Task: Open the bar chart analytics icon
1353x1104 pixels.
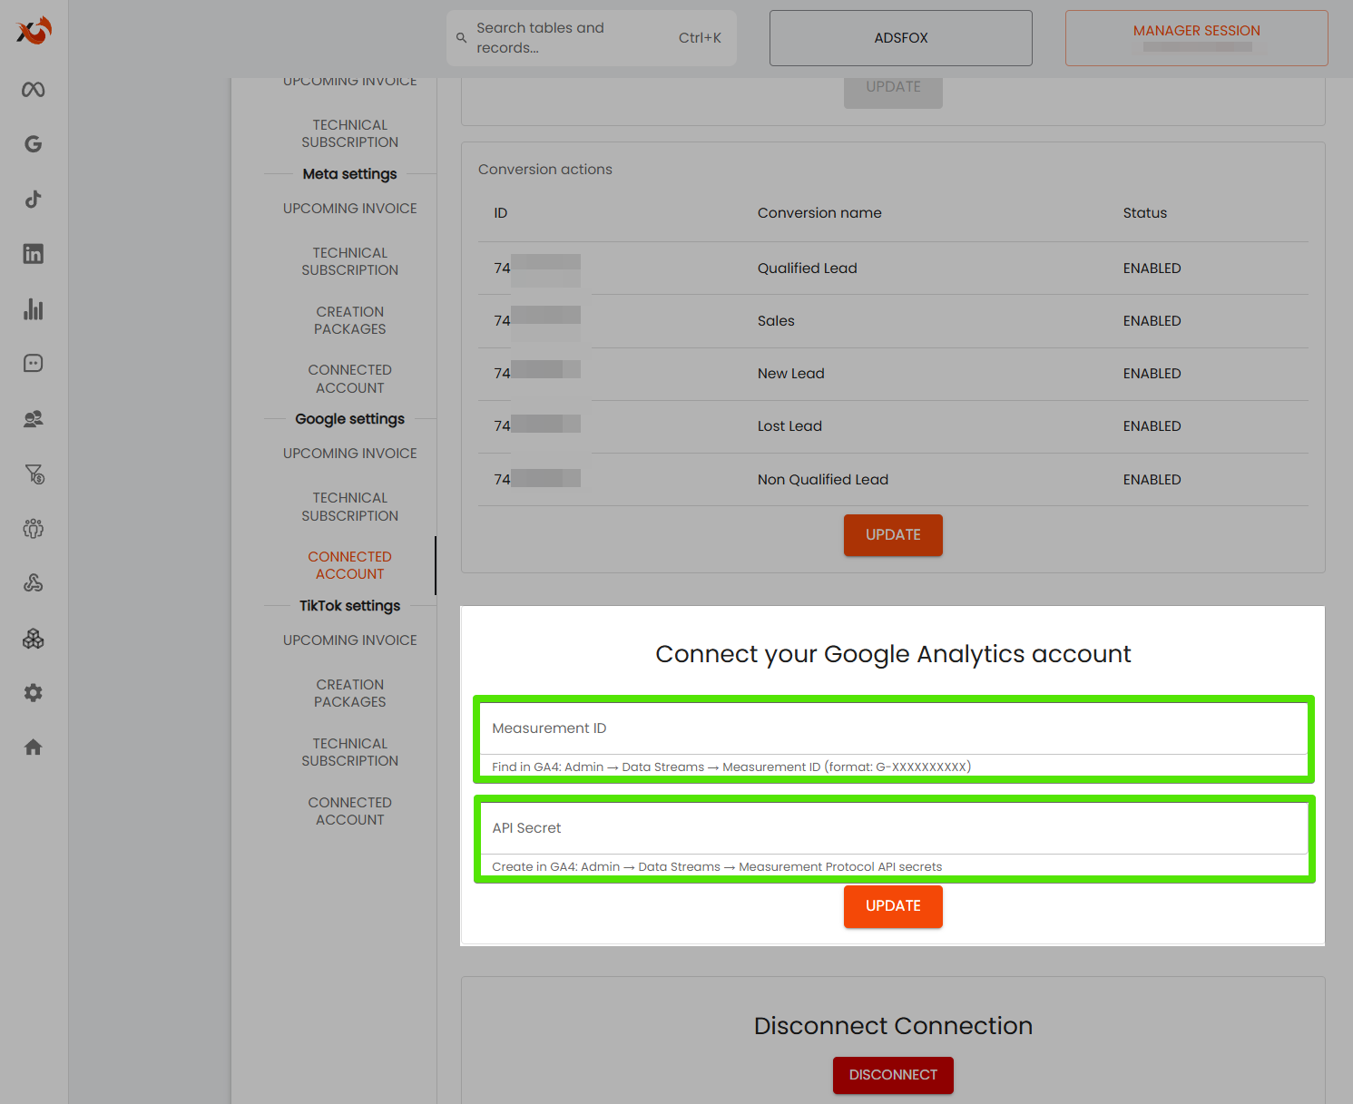Action: tap(34, 309)
